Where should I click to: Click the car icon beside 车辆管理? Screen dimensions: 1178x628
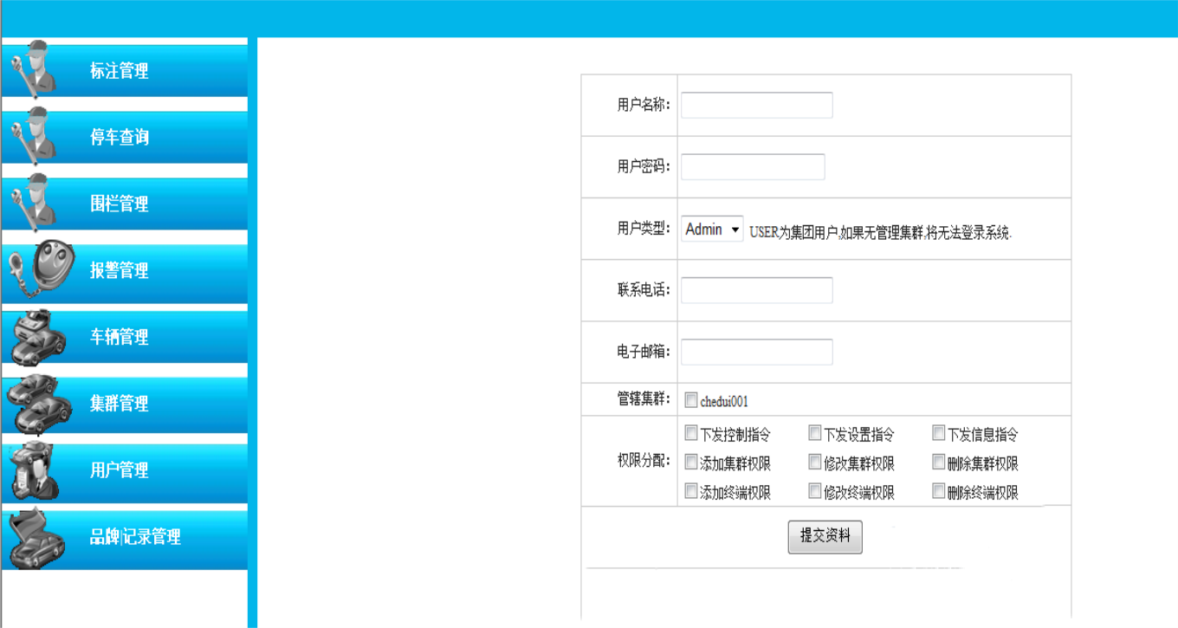click(37, 337)
